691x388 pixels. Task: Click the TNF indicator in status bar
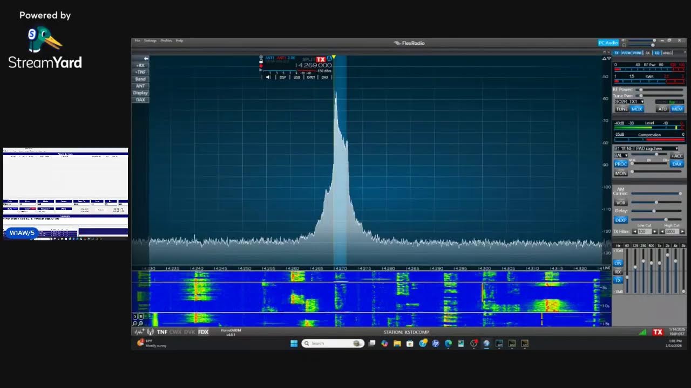(162, 332)
